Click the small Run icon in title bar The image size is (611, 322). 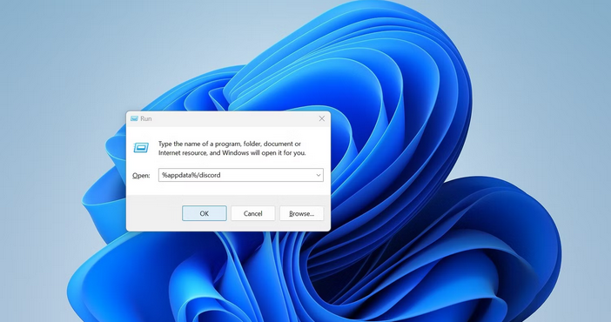click(x=134, y=118)
